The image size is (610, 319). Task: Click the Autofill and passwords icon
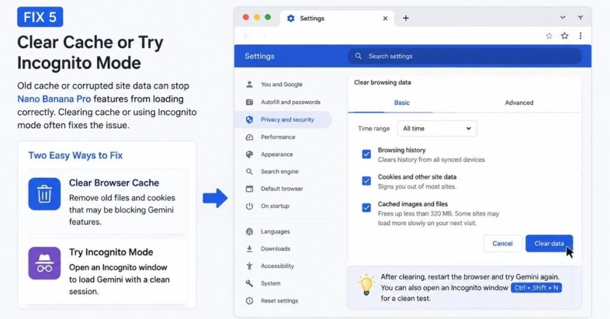point(250,102)
